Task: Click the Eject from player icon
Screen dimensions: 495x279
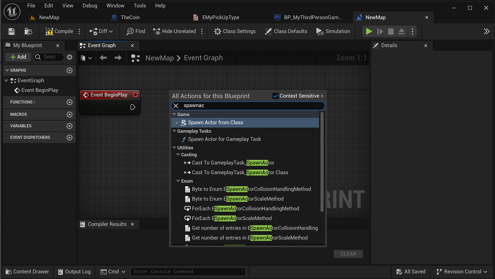Action: (x=402, y=32)
